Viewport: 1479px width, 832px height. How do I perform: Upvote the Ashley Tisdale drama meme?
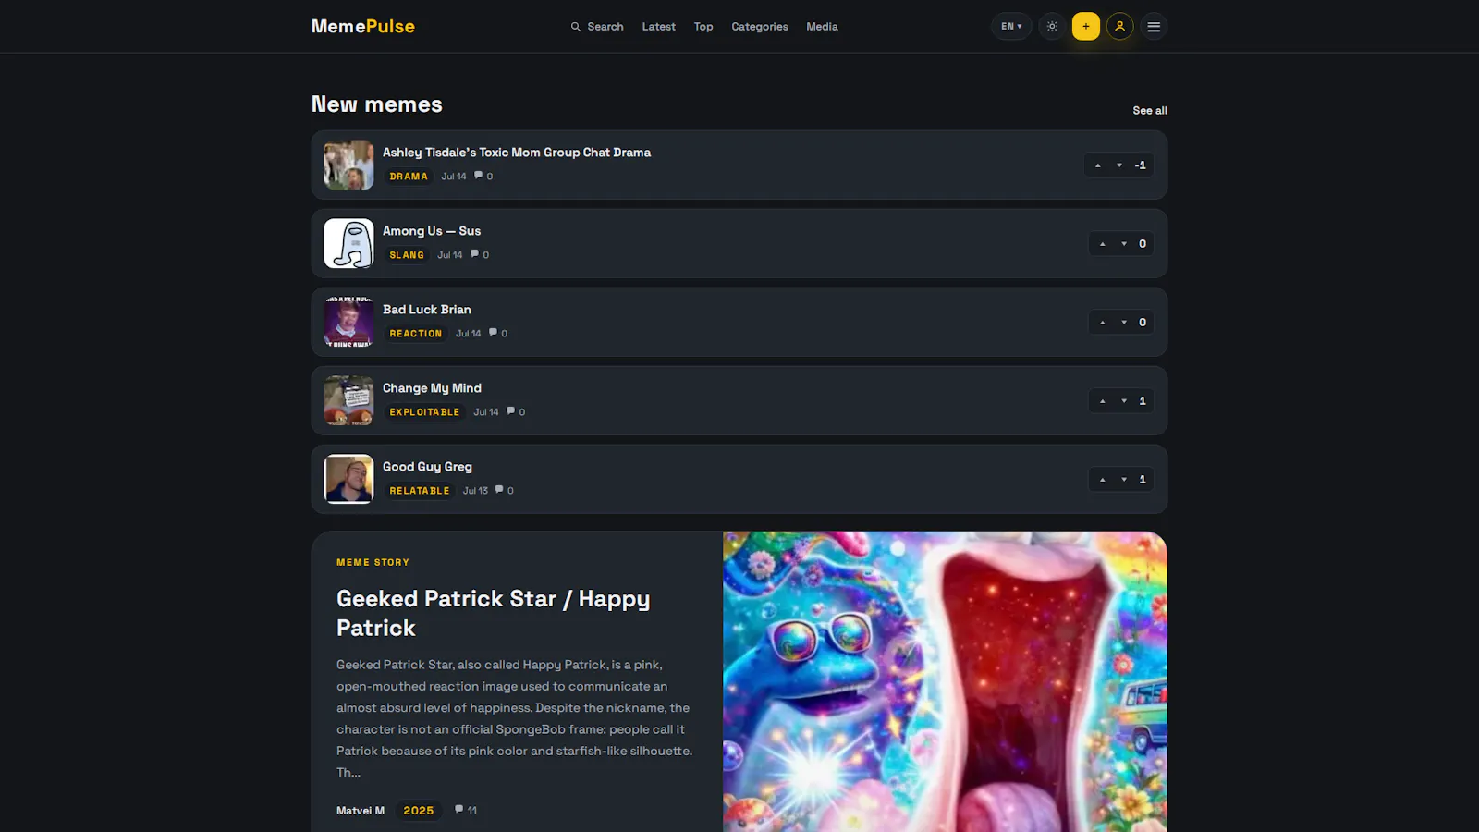[x=1098, y=165]
